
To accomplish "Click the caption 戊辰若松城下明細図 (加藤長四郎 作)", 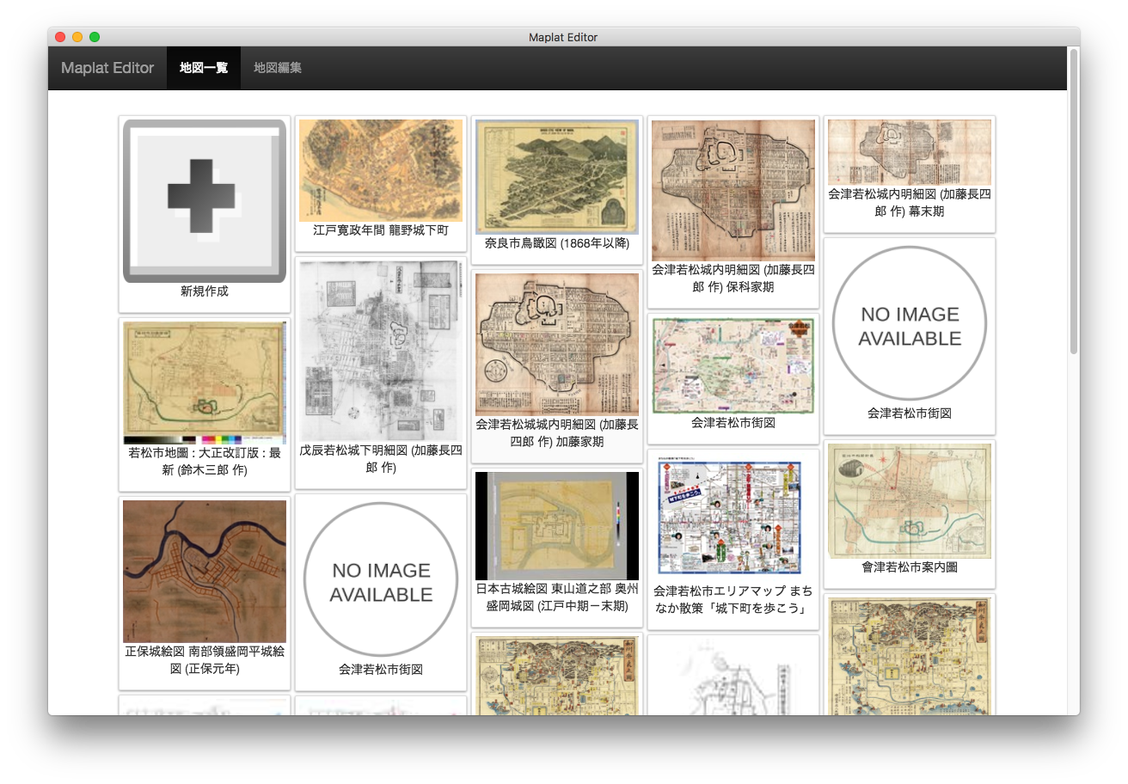I will pyautogui.click(x=381, y=458).
